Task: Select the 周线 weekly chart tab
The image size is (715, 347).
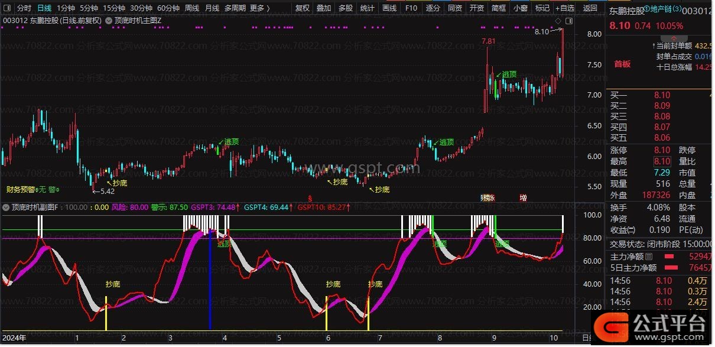Action: [191, 8]
